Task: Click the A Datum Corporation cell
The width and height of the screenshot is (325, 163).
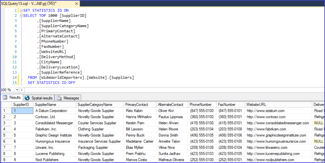Action: 55,111
